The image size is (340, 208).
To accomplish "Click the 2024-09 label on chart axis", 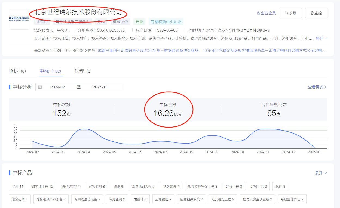I will pos(212,152).
